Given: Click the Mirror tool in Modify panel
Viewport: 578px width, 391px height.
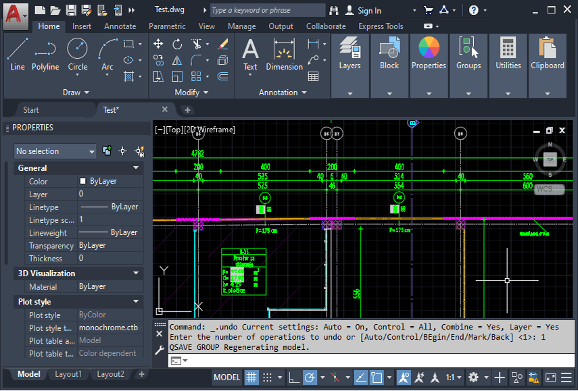Looking at the screenshot, I should 177,60.
